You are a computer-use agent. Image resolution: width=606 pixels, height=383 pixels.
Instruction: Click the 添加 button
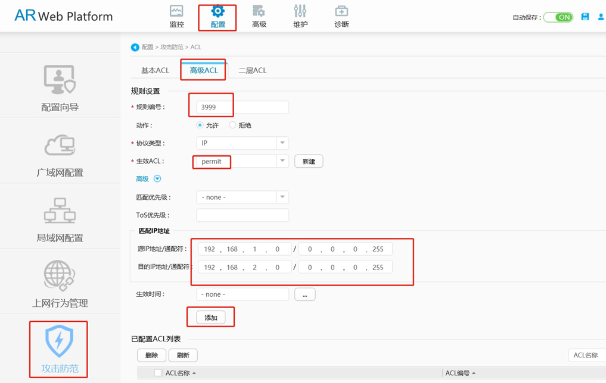click(210, 318)
